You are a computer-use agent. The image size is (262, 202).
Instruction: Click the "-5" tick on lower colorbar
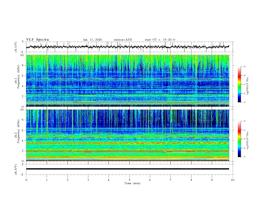coord(244,139)
